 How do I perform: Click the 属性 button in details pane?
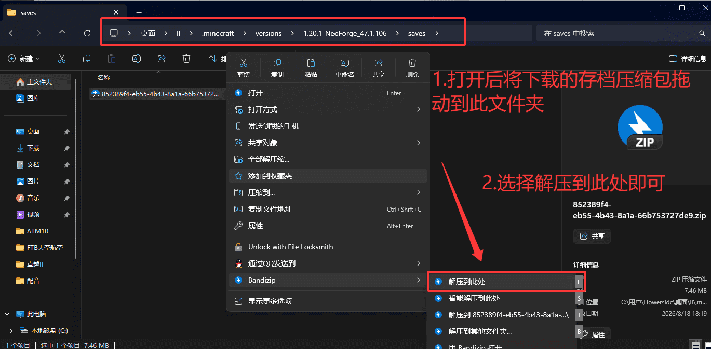(x=594, y=334)
